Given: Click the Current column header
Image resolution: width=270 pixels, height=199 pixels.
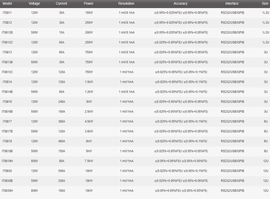Looking at the screenshot, I should point(62,4).
